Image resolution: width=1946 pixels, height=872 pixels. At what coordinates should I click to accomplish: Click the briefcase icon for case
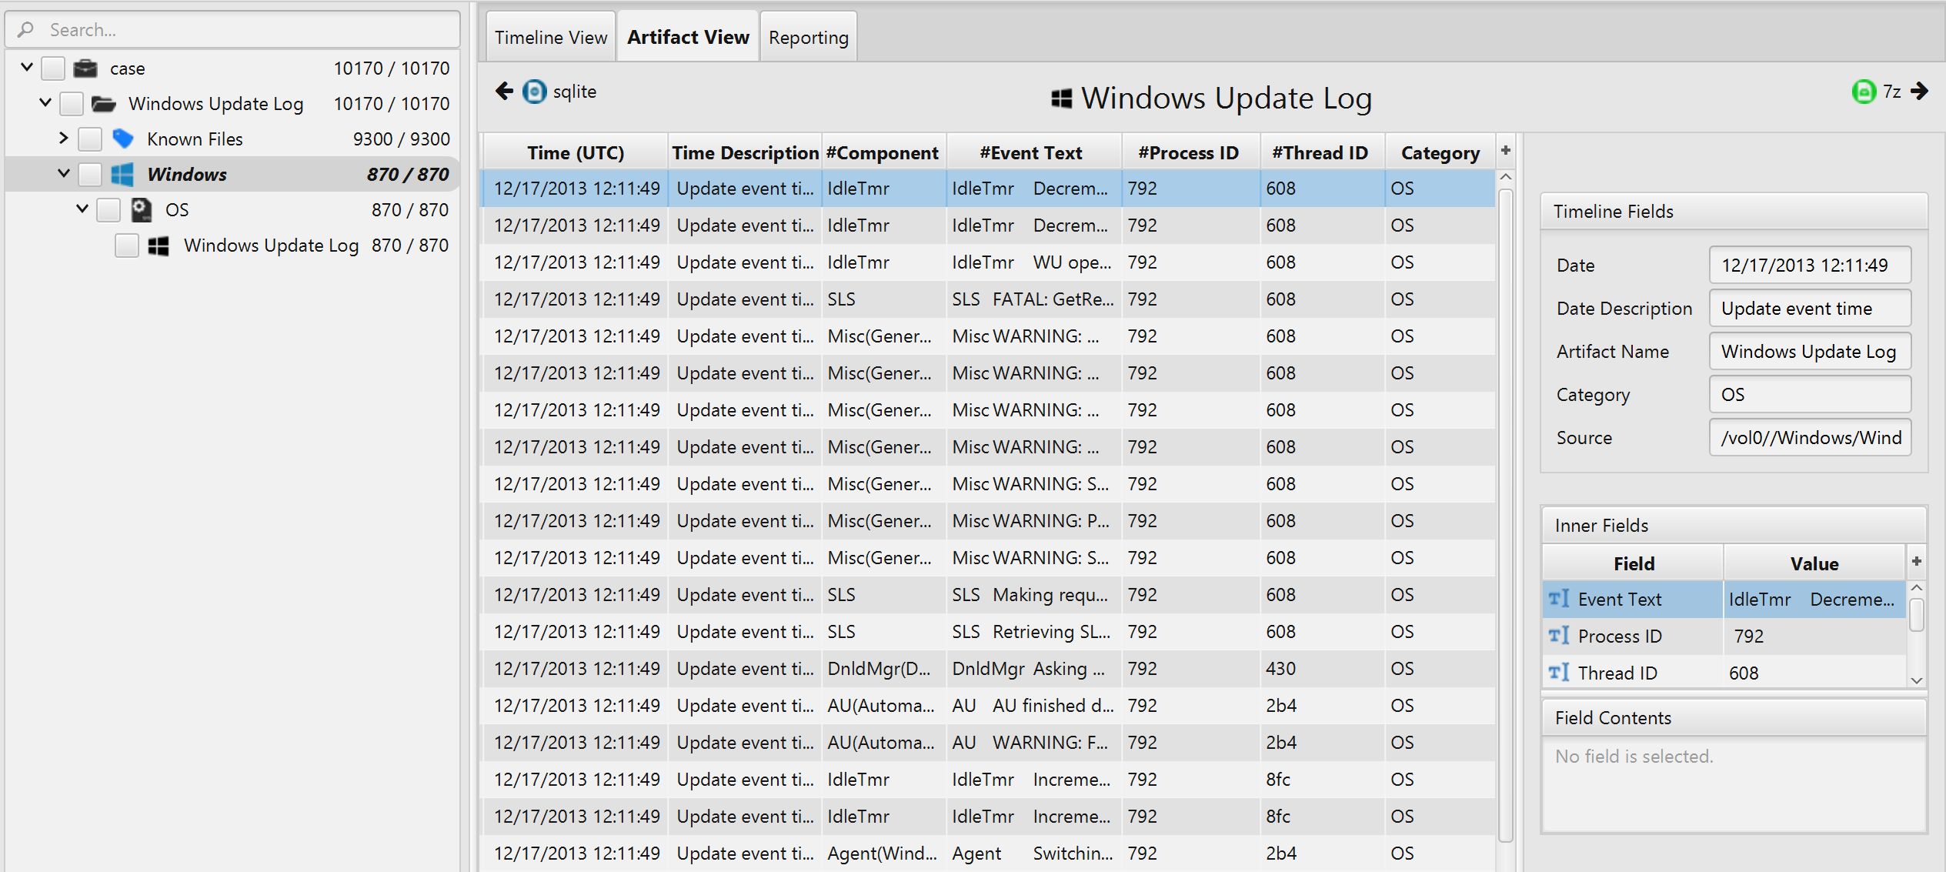click(x=85, y=68)
